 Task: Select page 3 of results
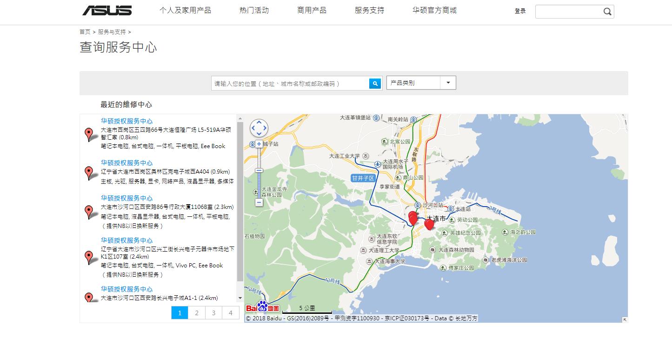click(x=213, y=313)
